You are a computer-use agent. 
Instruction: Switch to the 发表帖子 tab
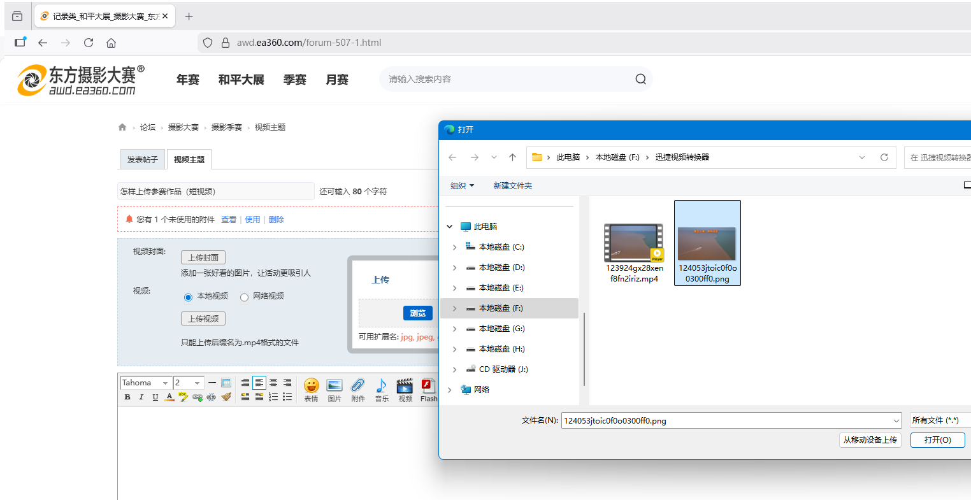click(x=142, y=160)
